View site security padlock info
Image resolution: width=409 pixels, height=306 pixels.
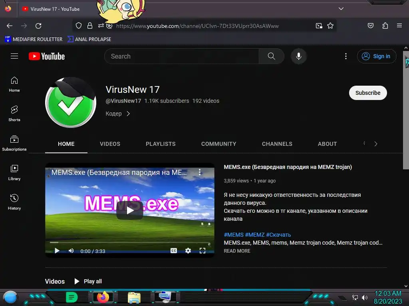pos(90,26)
